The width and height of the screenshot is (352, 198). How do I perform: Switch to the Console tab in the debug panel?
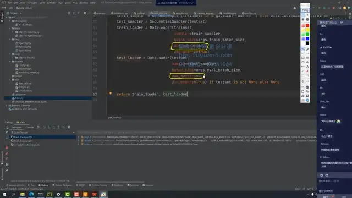point(29,127)
